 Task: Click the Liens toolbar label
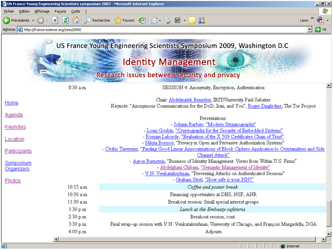304,20
